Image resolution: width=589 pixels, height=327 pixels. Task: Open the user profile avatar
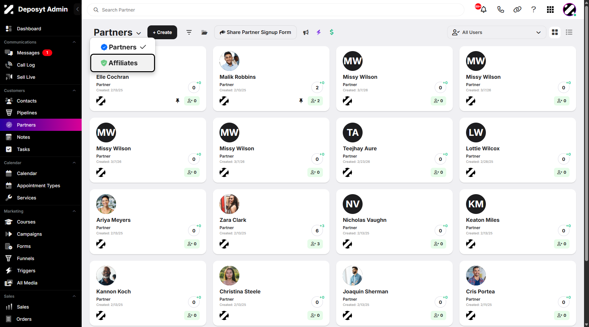coord(569,10)
